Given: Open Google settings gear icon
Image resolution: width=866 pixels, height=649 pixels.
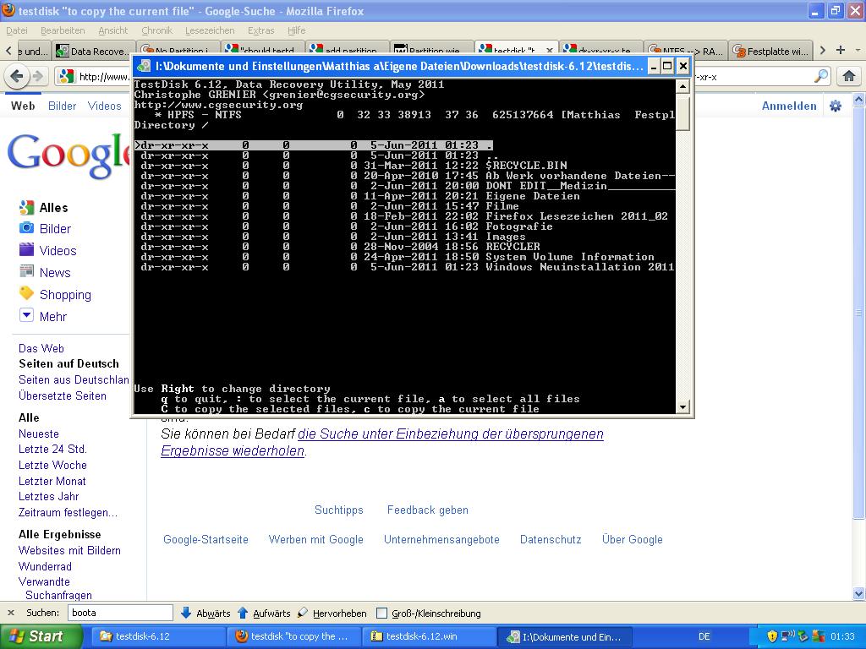Looking at the screenshot, I should (x=836, y=106).
